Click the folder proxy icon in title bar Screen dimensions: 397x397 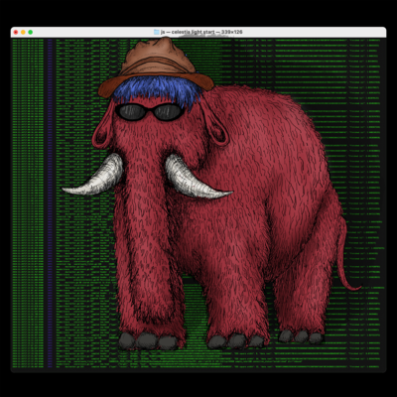coord(157,32)
